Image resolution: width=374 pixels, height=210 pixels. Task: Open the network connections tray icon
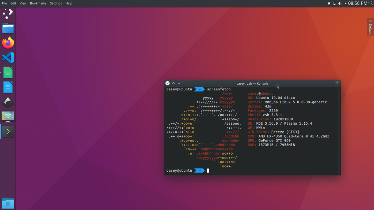tap(334, 3)
